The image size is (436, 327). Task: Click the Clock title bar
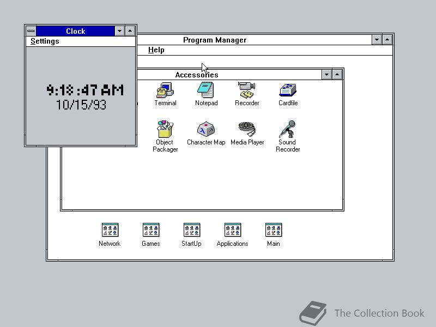pos(75,31)
